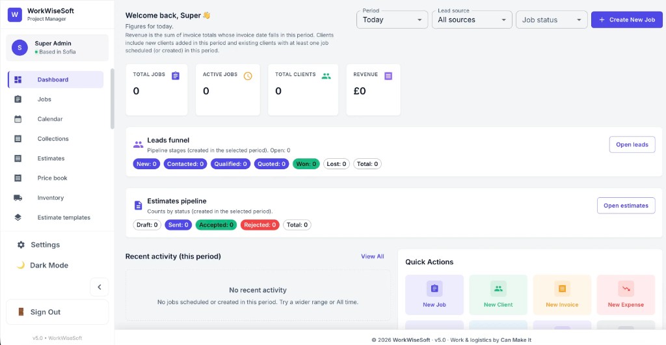Open Jobs from the sidebar menu
The width and height of the screenshot is (666, 345).
[x=56, y=99]
